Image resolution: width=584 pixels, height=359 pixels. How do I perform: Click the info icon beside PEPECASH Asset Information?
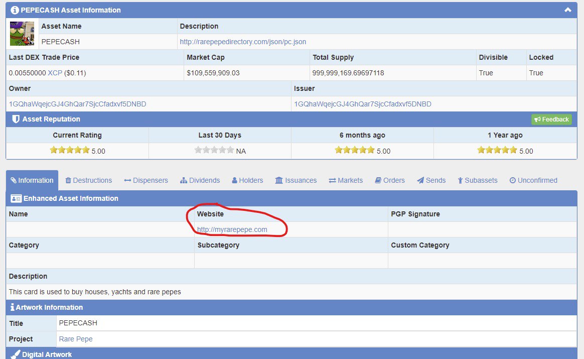[x=15, y=10]
